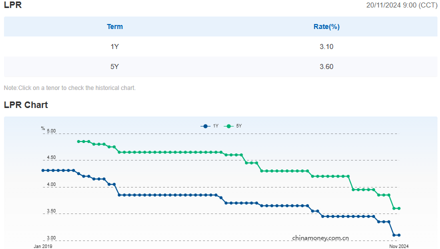
Task: Click the blue 1Y legend marker
Action: point(204,126)
